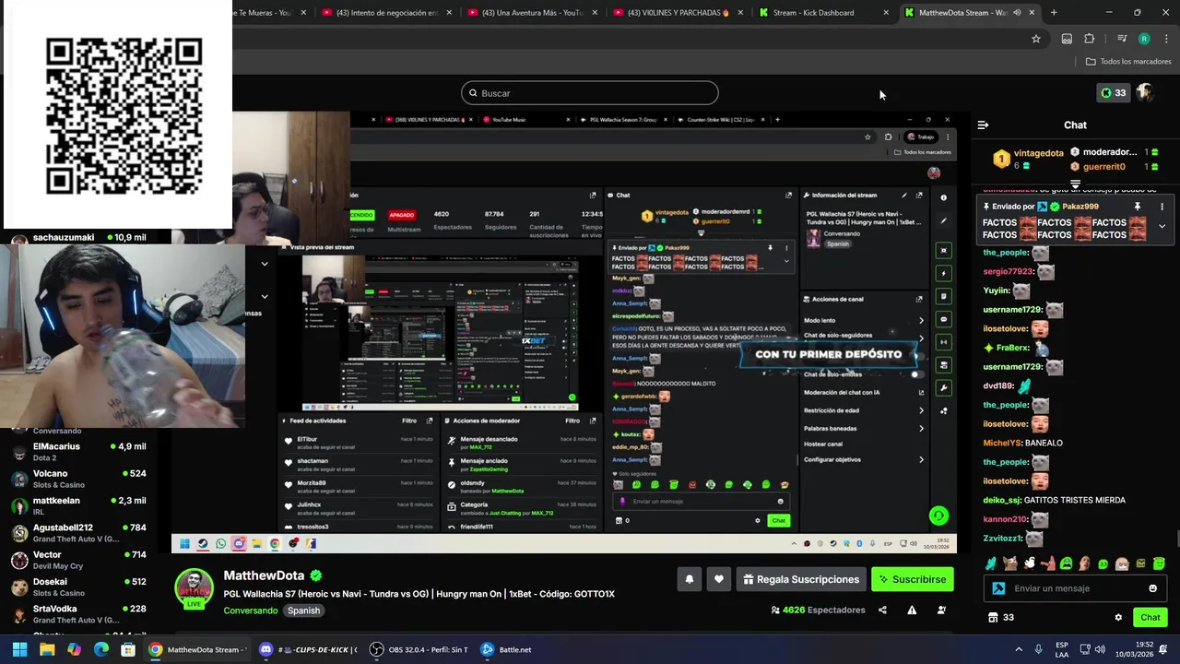Expand the chat leaderboard handle below vintagedota
1180x664 pixels.
(x=1075, y=184)
